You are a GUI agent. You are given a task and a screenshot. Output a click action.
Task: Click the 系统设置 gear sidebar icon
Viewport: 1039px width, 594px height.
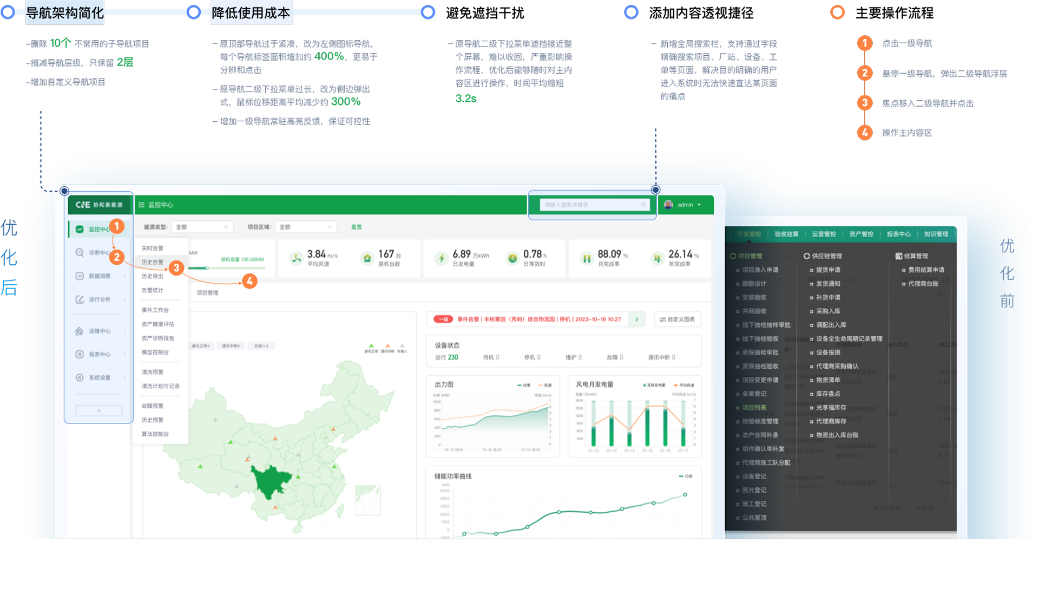pyautogui.click(x=80, y=377)
